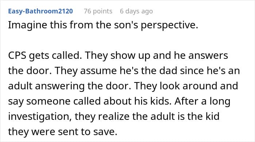Image resolution: width=255 pixels, height=142 pixels.
Task: Click the line starting adult answering
Action: point(123,86)
